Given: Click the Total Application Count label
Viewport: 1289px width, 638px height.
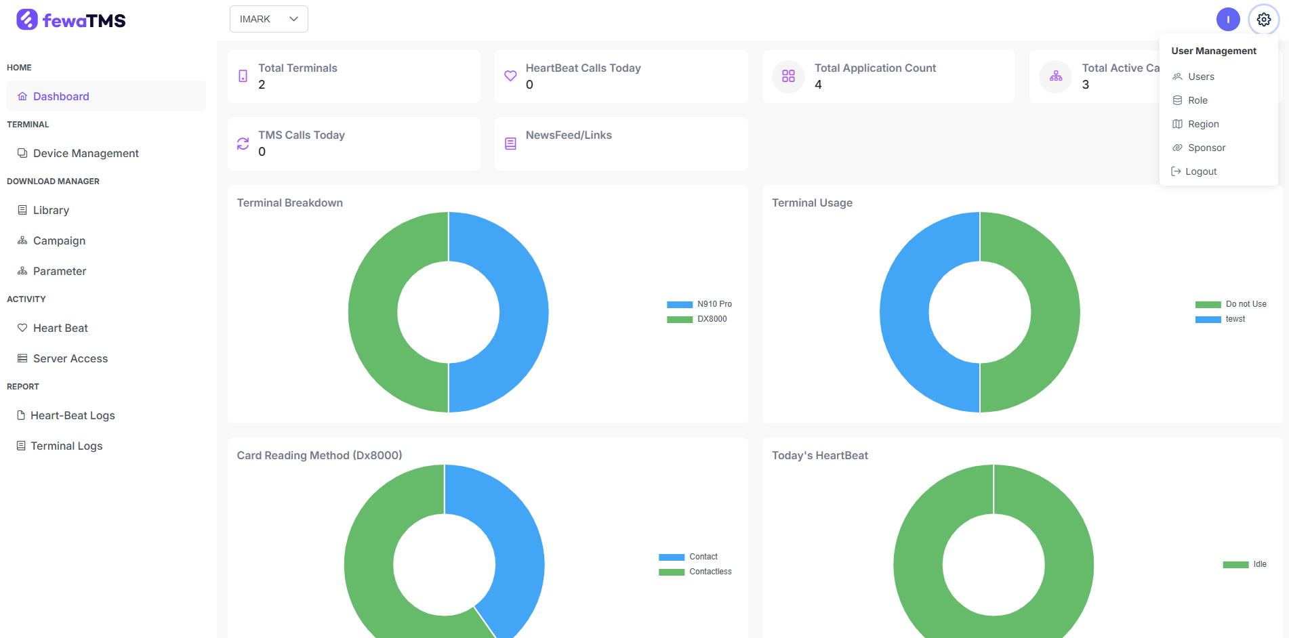Looking at the screenshot, I should (875, 68).
